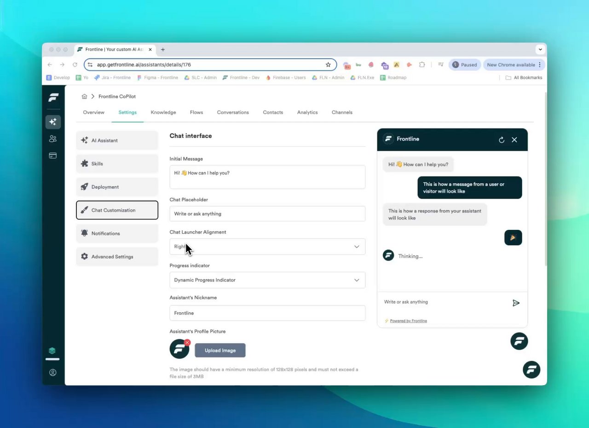The width and height of the screenshot is (589, 428).
Task: Click the page vertical scrollbar
Action: (546, 180)
